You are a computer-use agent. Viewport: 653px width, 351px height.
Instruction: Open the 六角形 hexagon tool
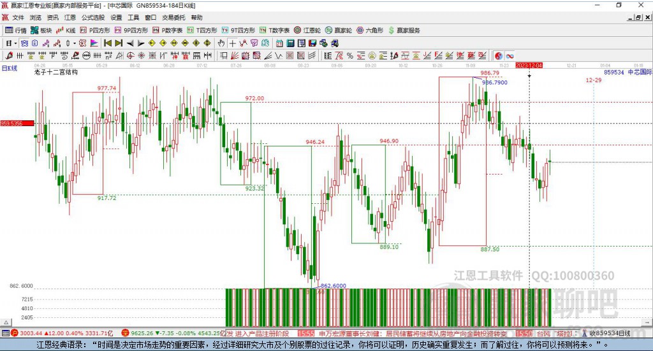[x=370, y=31]
